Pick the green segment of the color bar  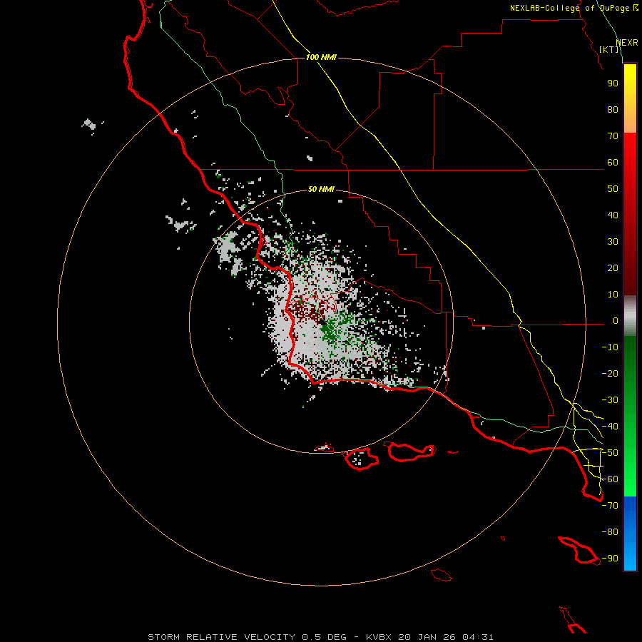(630, 417)
